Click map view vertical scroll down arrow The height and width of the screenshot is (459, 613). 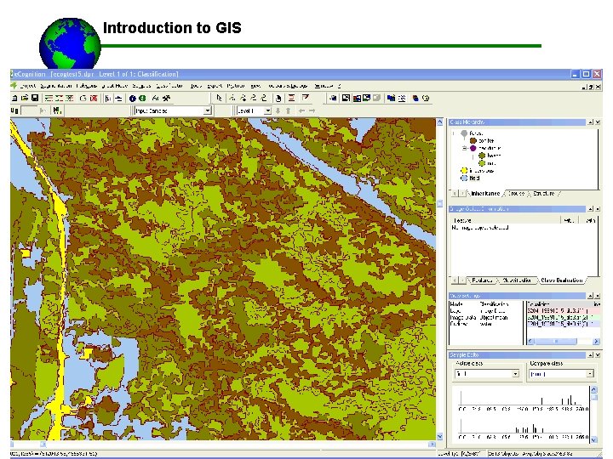pos(440,437)
